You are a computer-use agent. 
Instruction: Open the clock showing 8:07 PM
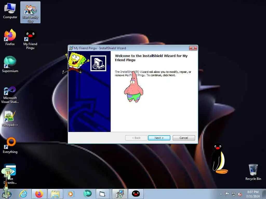click(253, 194)
